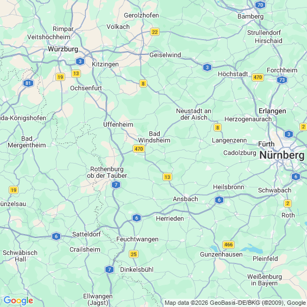
Task: Click the B25 road shield near Dinkelsbühl
Action: click(x=134, y=254)
